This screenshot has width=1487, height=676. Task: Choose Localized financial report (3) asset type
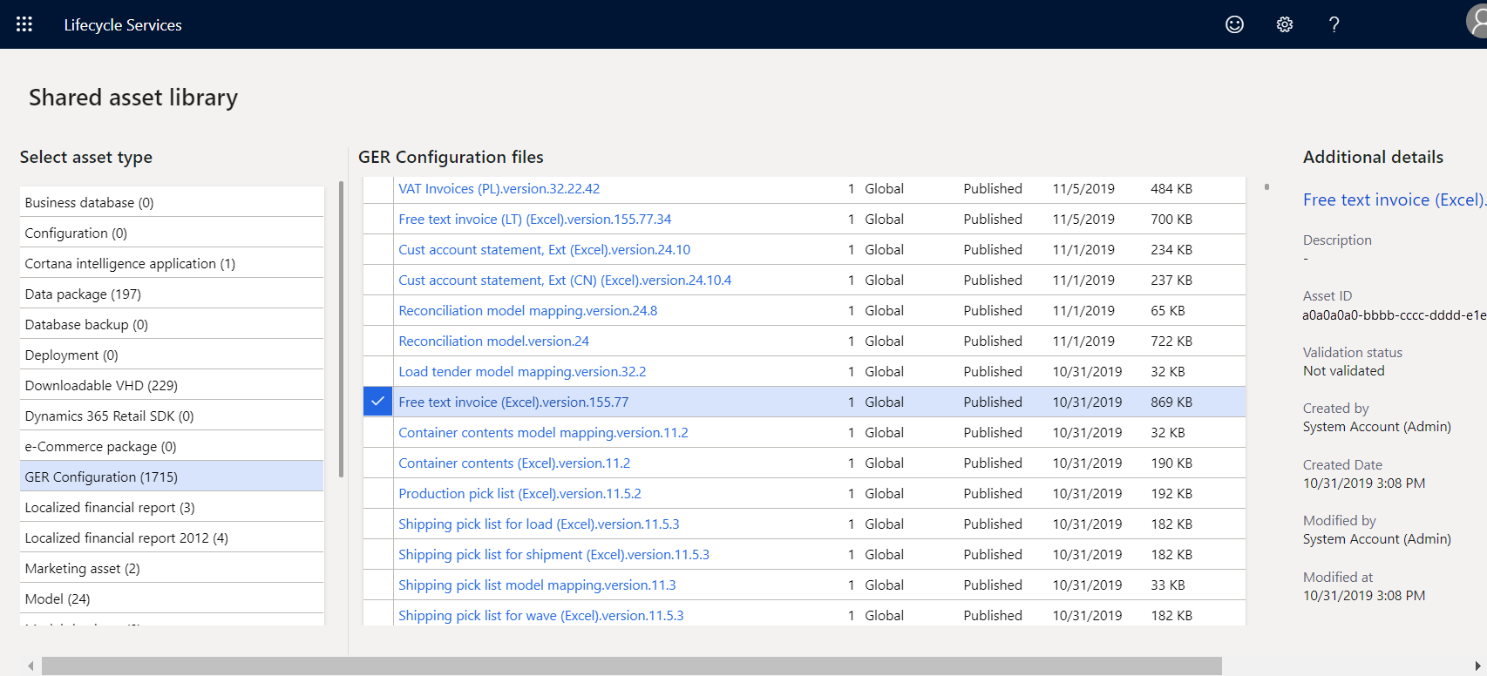tap(172, 507)
